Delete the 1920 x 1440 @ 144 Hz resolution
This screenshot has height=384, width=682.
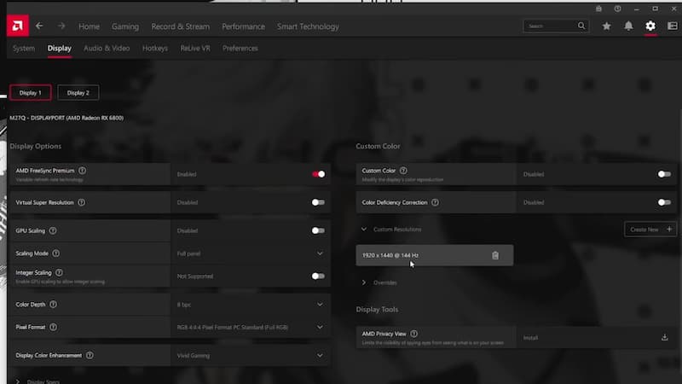coord(495,255)
